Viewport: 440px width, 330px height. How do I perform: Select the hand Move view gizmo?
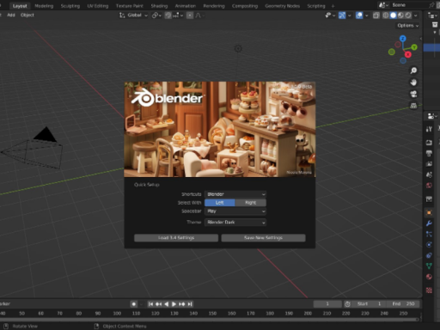point(413,82)
